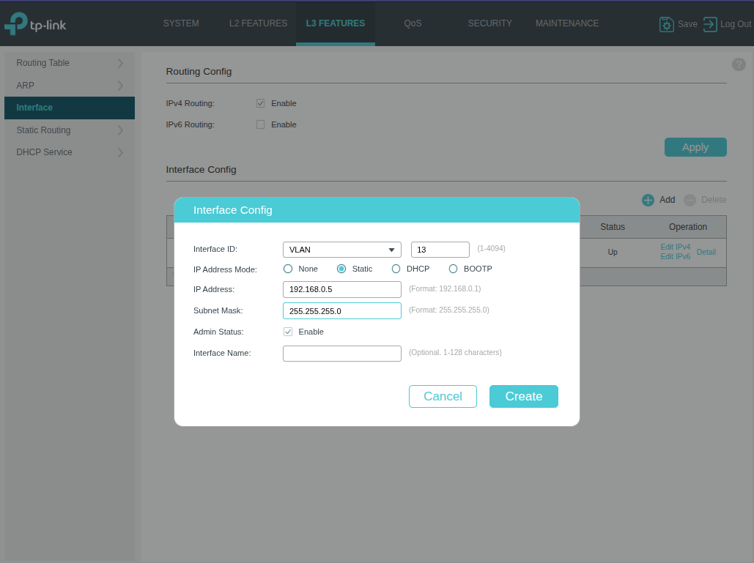Screen dimensions: 754x563
Task: Click the Edit IPv6 link
Action: pyautogui.click(x=675, y=256)
